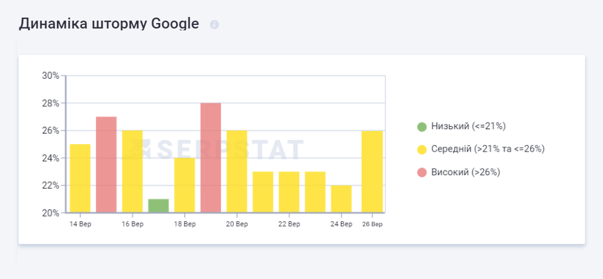Click the short green 21% bar
This screenshot has width=603, height=279.
coord(158,206)
